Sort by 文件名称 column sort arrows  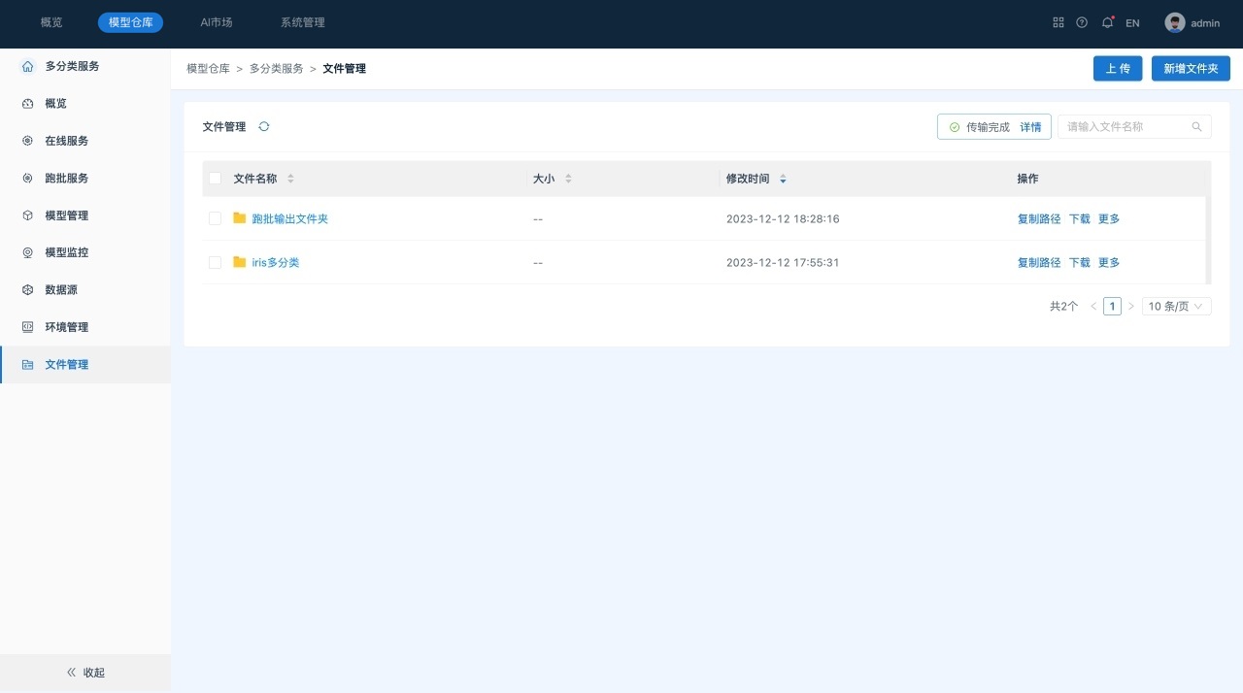pos(290,179)
